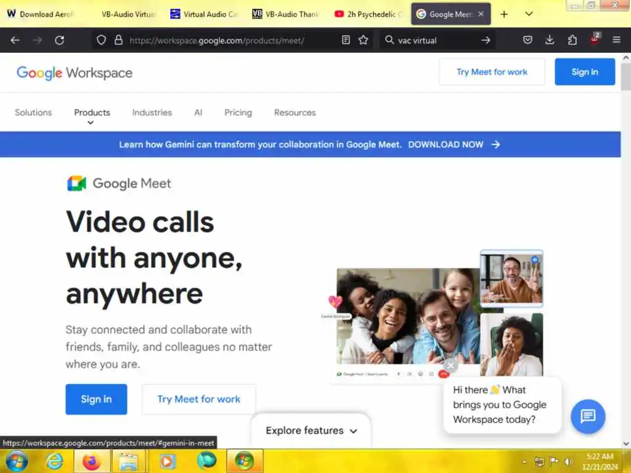This screenshot has height=473, width=631.
Task: Switch to VB-Audio Thanks tab
Action: [x=287, y=14]
